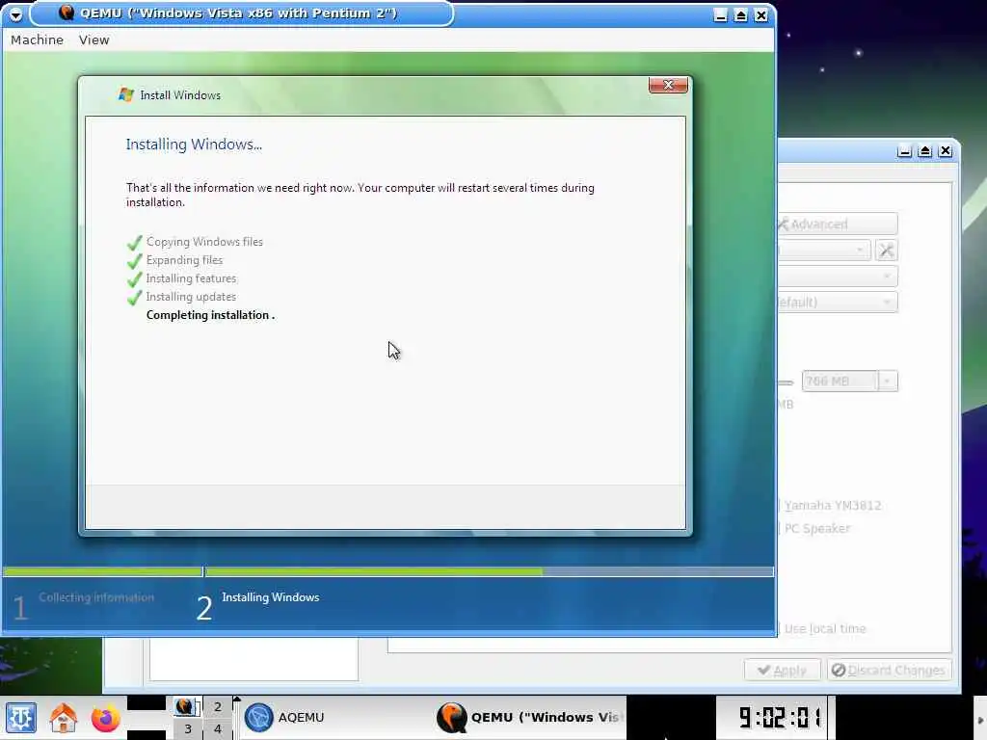
Task: Click the Installing Windows progress bar
Action: point(489,572)
